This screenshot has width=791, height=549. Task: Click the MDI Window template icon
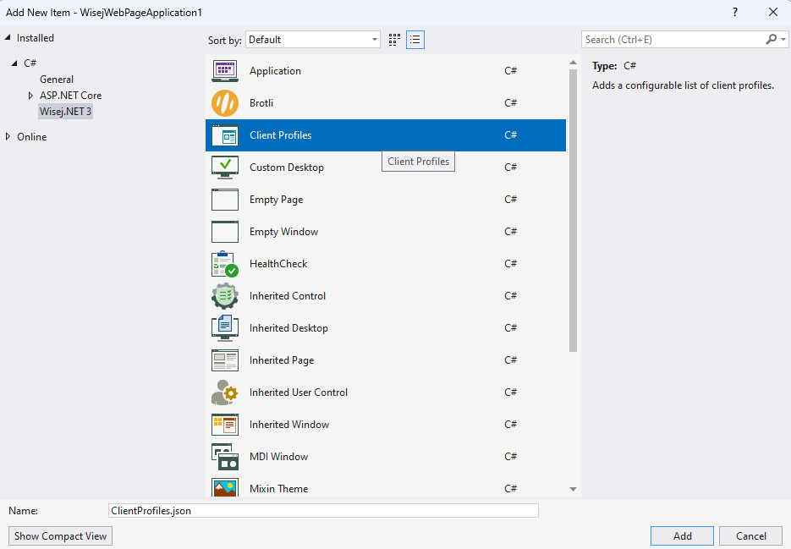pos(225,457)
